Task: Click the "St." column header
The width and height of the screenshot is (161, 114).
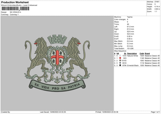Action: coord(125,54)
